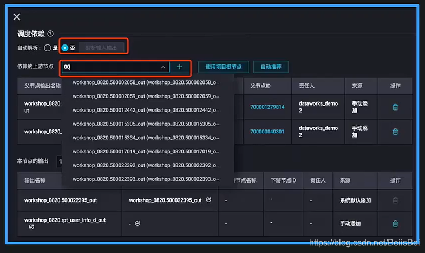Select 是 for auto-parse option

coord(48,48)
